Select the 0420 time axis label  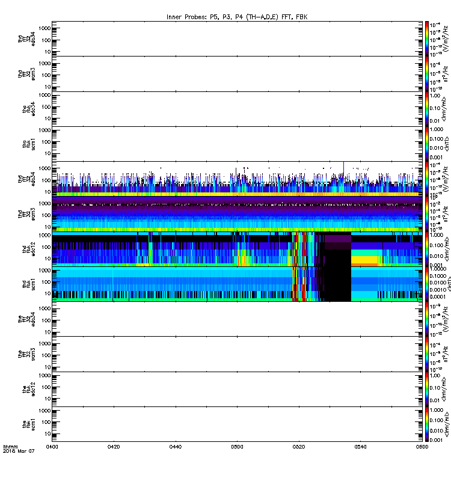[x=114, y=447]
